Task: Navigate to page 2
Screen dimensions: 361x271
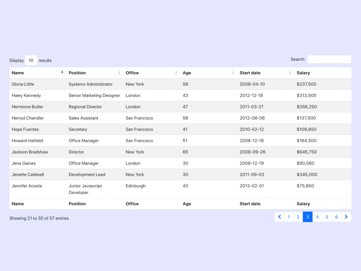Action: (x=298, y=217)
